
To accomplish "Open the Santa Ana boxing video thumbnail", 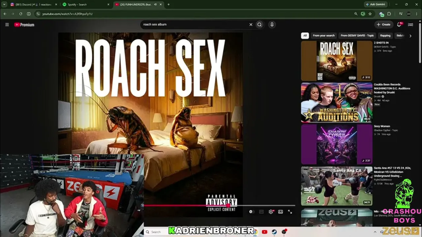I will (x=337, y=186).
